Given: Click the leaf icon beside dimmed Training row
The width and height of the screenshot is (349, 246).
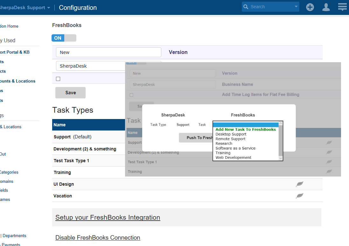Looking at the screenshot, I should click(x=329, y=171).
